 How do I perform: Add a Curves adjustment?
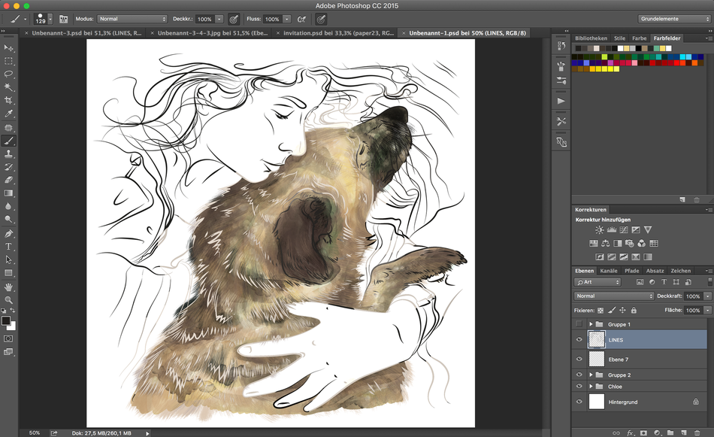point(623,229)
